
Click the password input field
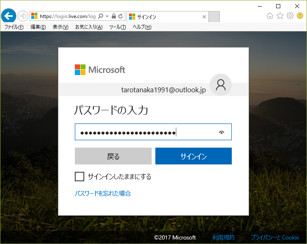pos(153,132)
